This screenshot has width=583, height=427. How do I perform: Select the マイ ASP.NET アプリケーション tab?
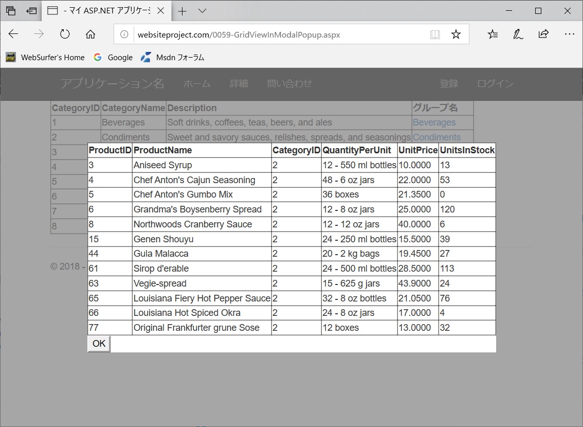pyautogui.click(x=105, y=11)
